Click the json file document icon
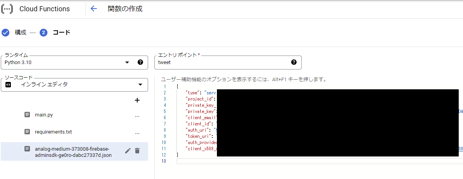463x179 pixels. (27, 149)
